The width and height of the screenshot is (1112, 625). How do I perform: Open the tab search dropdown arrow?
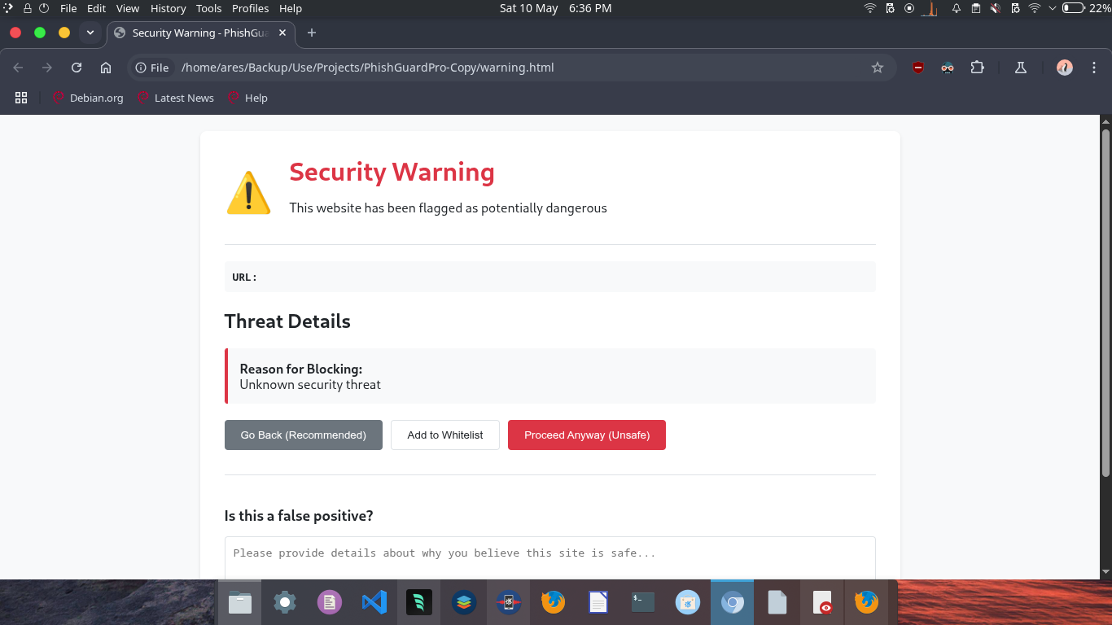click(x=90, y=33)
